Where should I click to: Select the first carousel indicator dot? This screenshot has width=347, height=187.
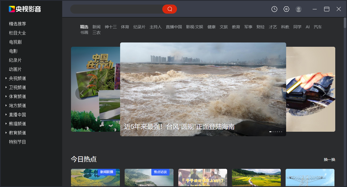coord(270,131)
